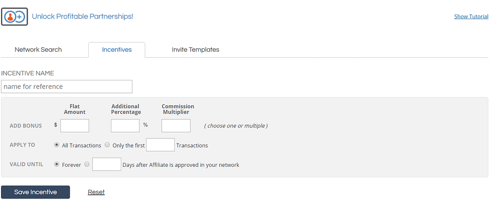This screenshot has width=490, height=206.
Task: Click the Commission Multiplier field
Action: coord(176,126)
